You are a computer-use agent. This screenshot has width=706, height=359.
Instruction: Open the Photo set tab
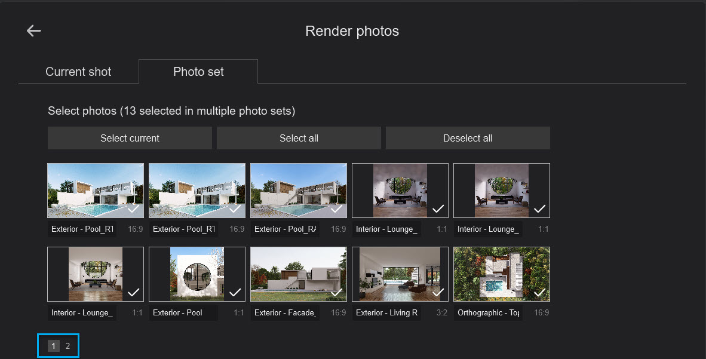pos(198,72)
